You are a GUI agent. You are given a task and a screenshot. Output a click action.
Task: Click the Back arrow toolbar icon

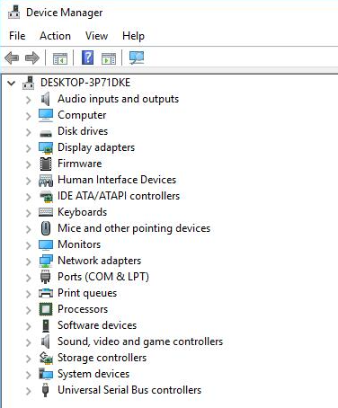pos(12,58)
